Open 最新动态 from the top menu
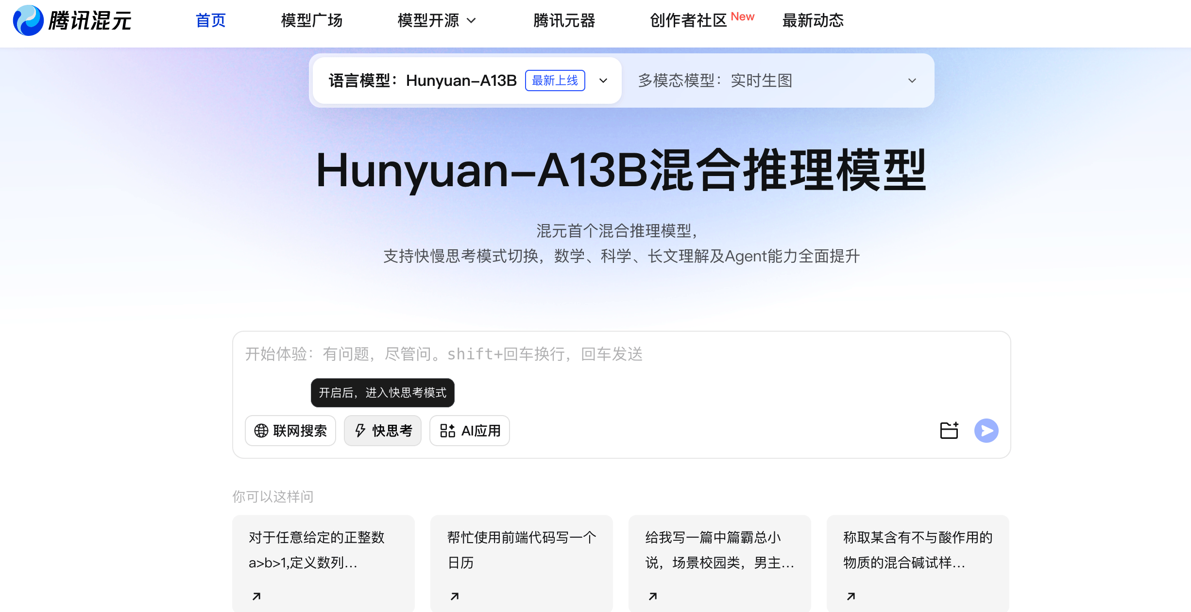This screenshot has height=612, width=1191. [x=813, y=20]
